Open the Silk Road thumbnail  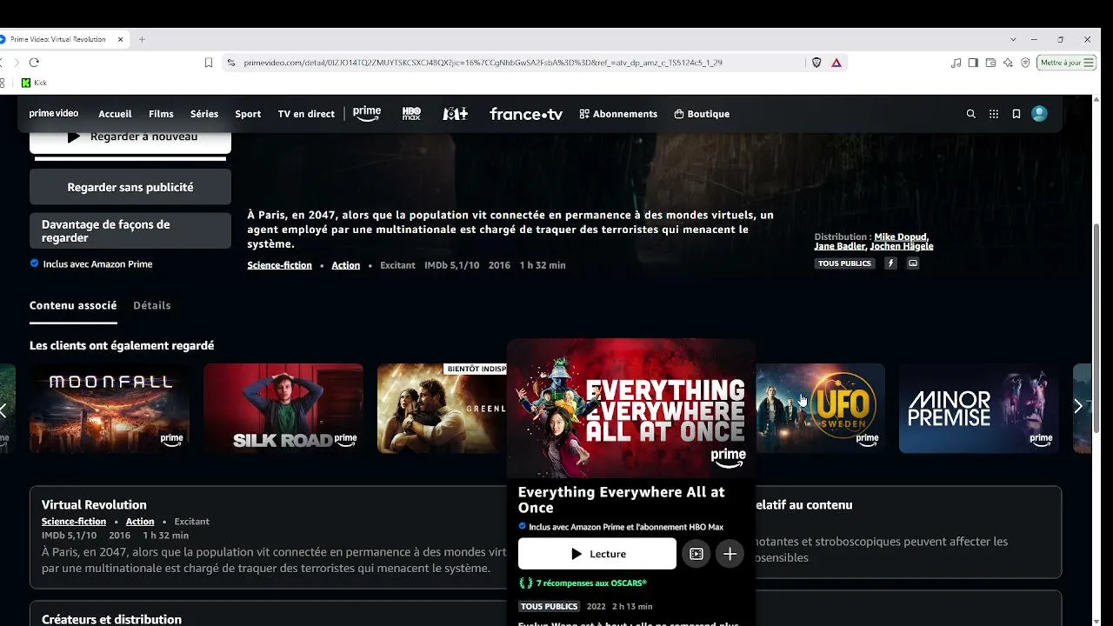tap(283, 409)
